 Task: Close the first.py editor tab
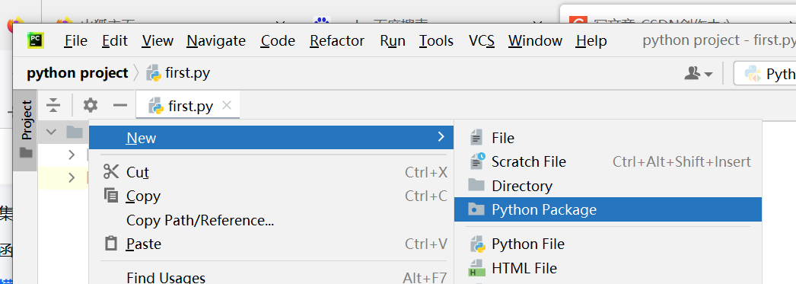point(227,105)
